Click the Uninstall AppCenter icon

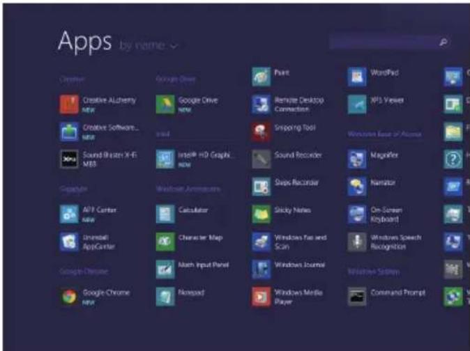click(69, 242)
